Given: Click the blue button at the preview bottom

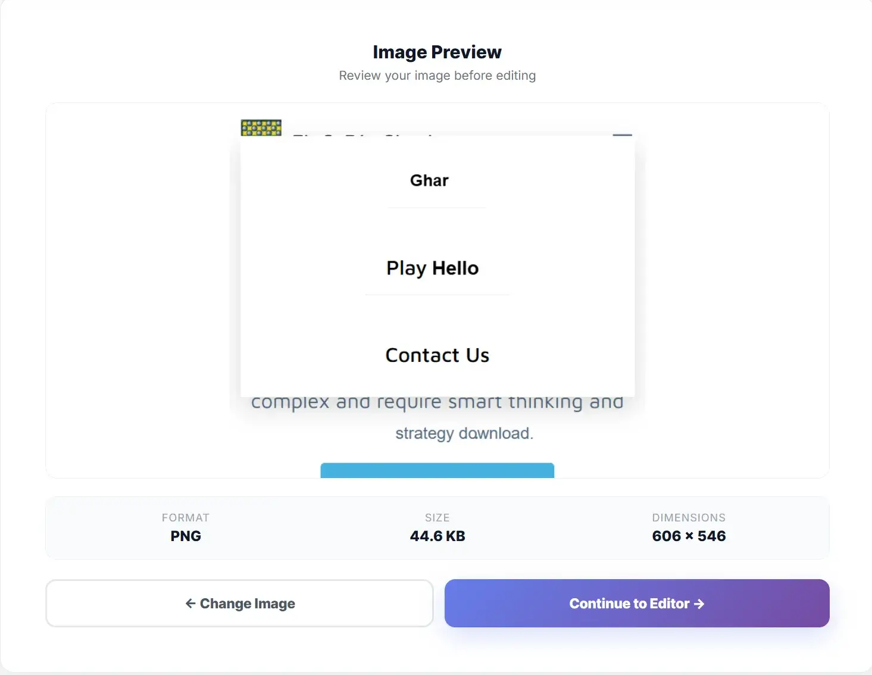Looking at the screenshot, I should click(437, 470).
